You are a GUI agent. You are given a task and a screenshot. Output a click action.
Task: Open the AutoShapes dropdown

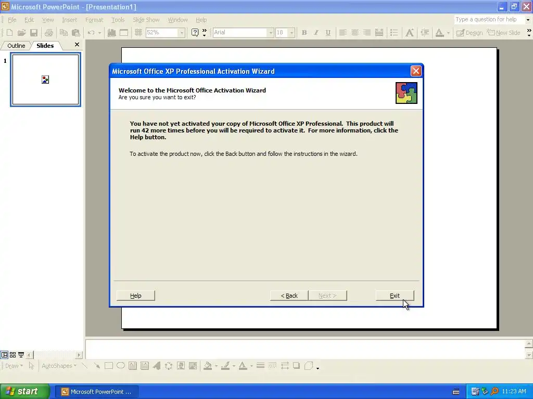point(59,366)
